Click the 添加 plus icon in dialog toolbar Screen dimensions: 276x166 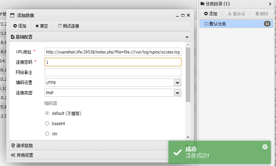coord(20,26)
